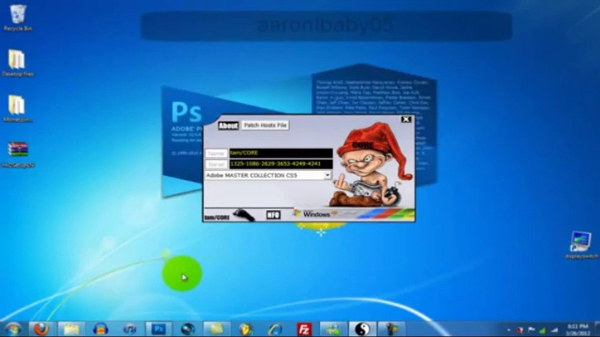
Task: Click the About button in keygen
Action: 228,125
